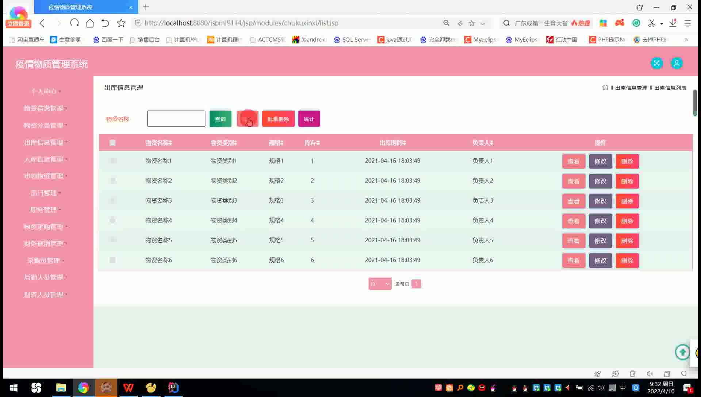Click the home icon in breadcrumb
Screen dimensions: 701x397
(x=605, y=88)
